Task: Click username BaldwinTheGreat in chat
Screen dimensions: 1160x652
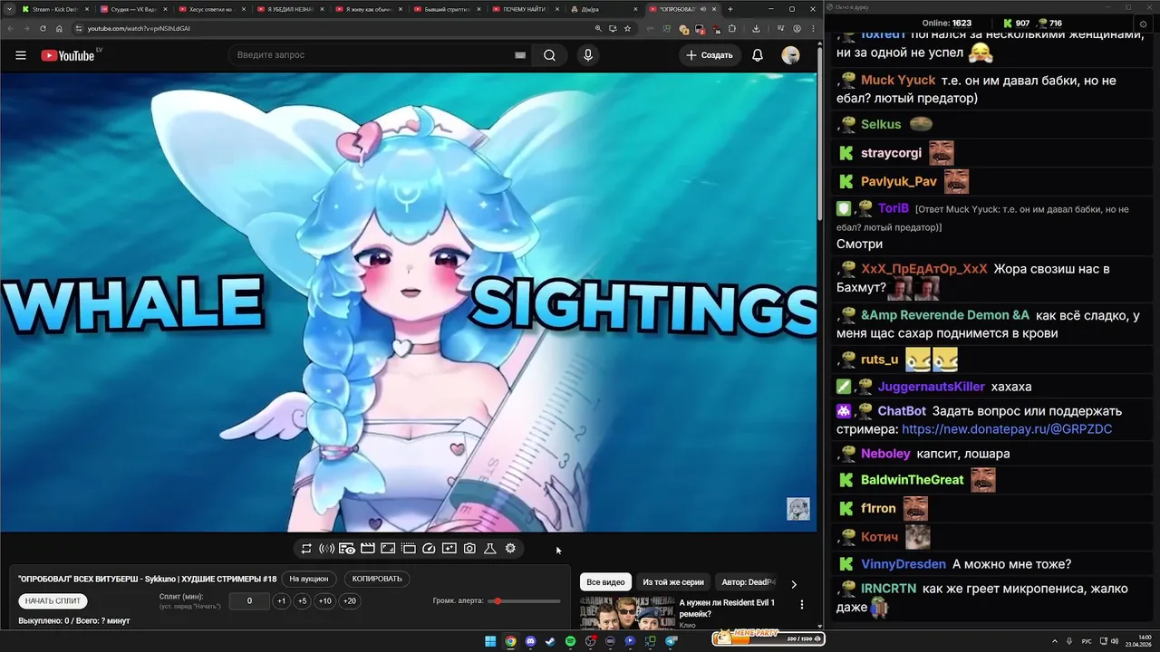Action: point(913,480)
